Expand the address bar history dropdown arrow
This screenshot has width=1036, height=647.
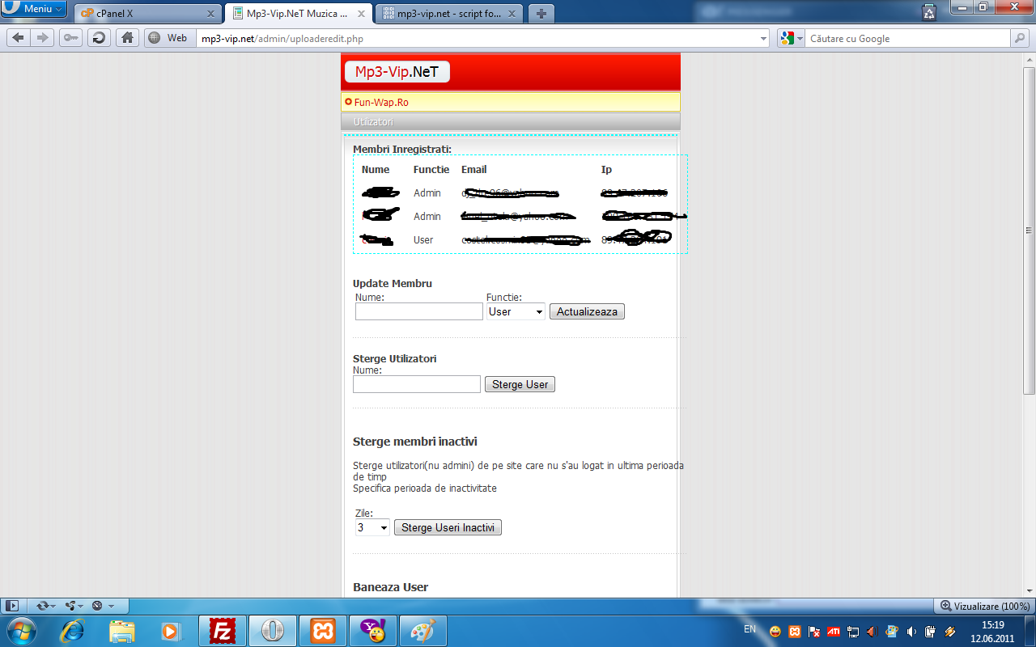(x=764, y=38)
